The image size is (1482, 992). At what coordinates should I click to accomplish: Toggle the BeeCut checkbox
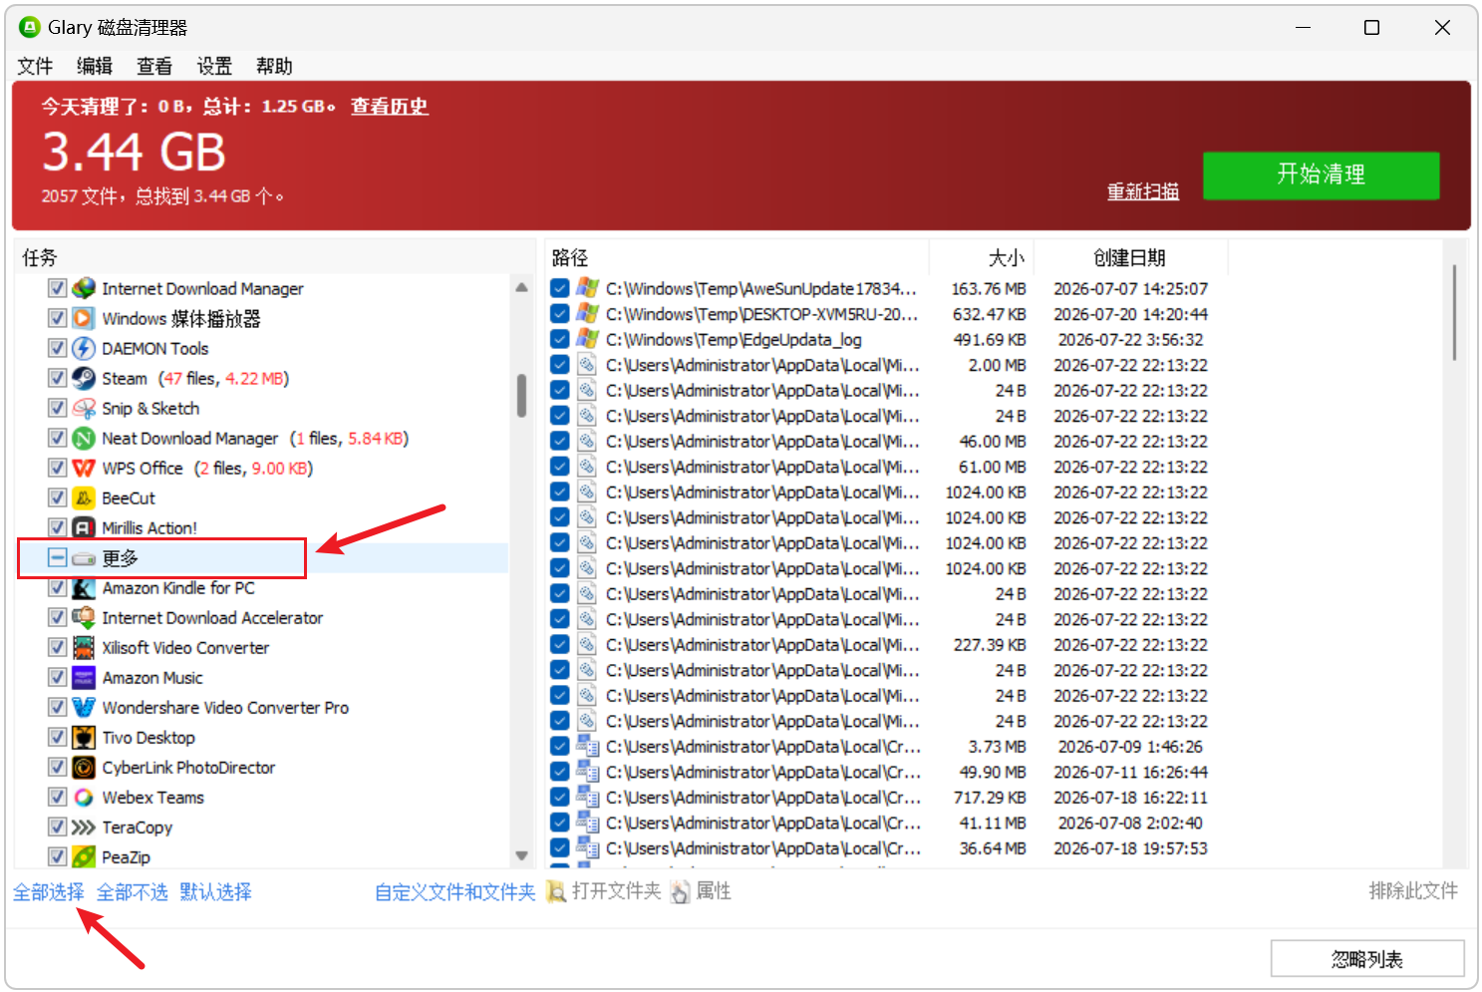click(x=58, y=497)
